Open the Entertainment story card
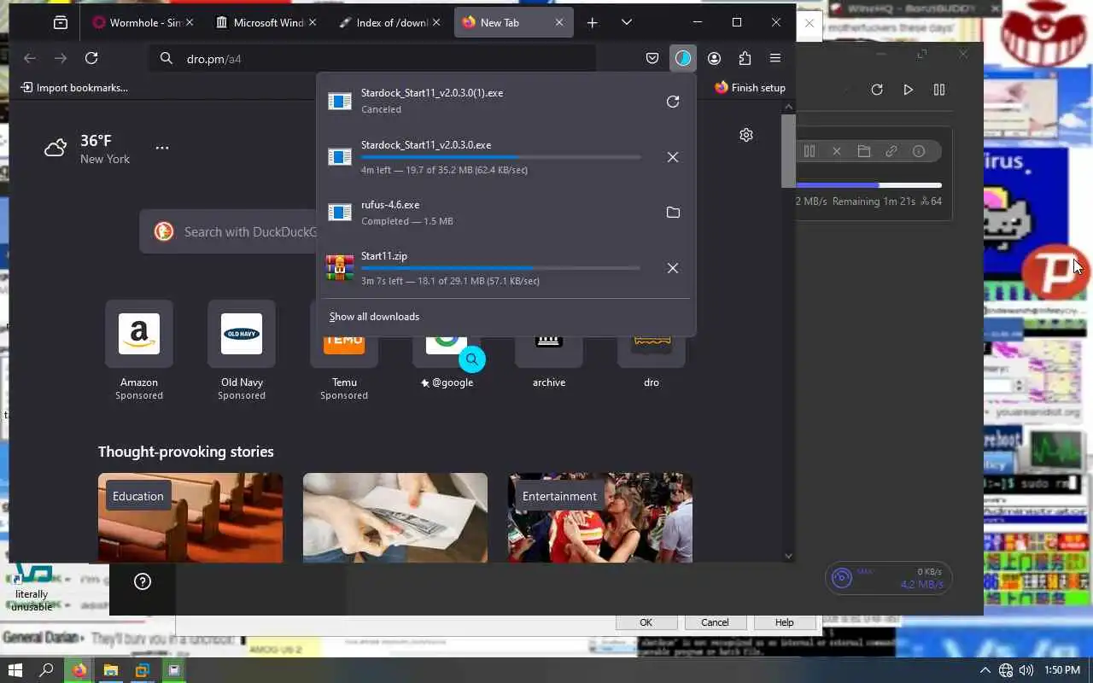The height and width of the screenshot is (683, 1093). click(x=600, y=517)
